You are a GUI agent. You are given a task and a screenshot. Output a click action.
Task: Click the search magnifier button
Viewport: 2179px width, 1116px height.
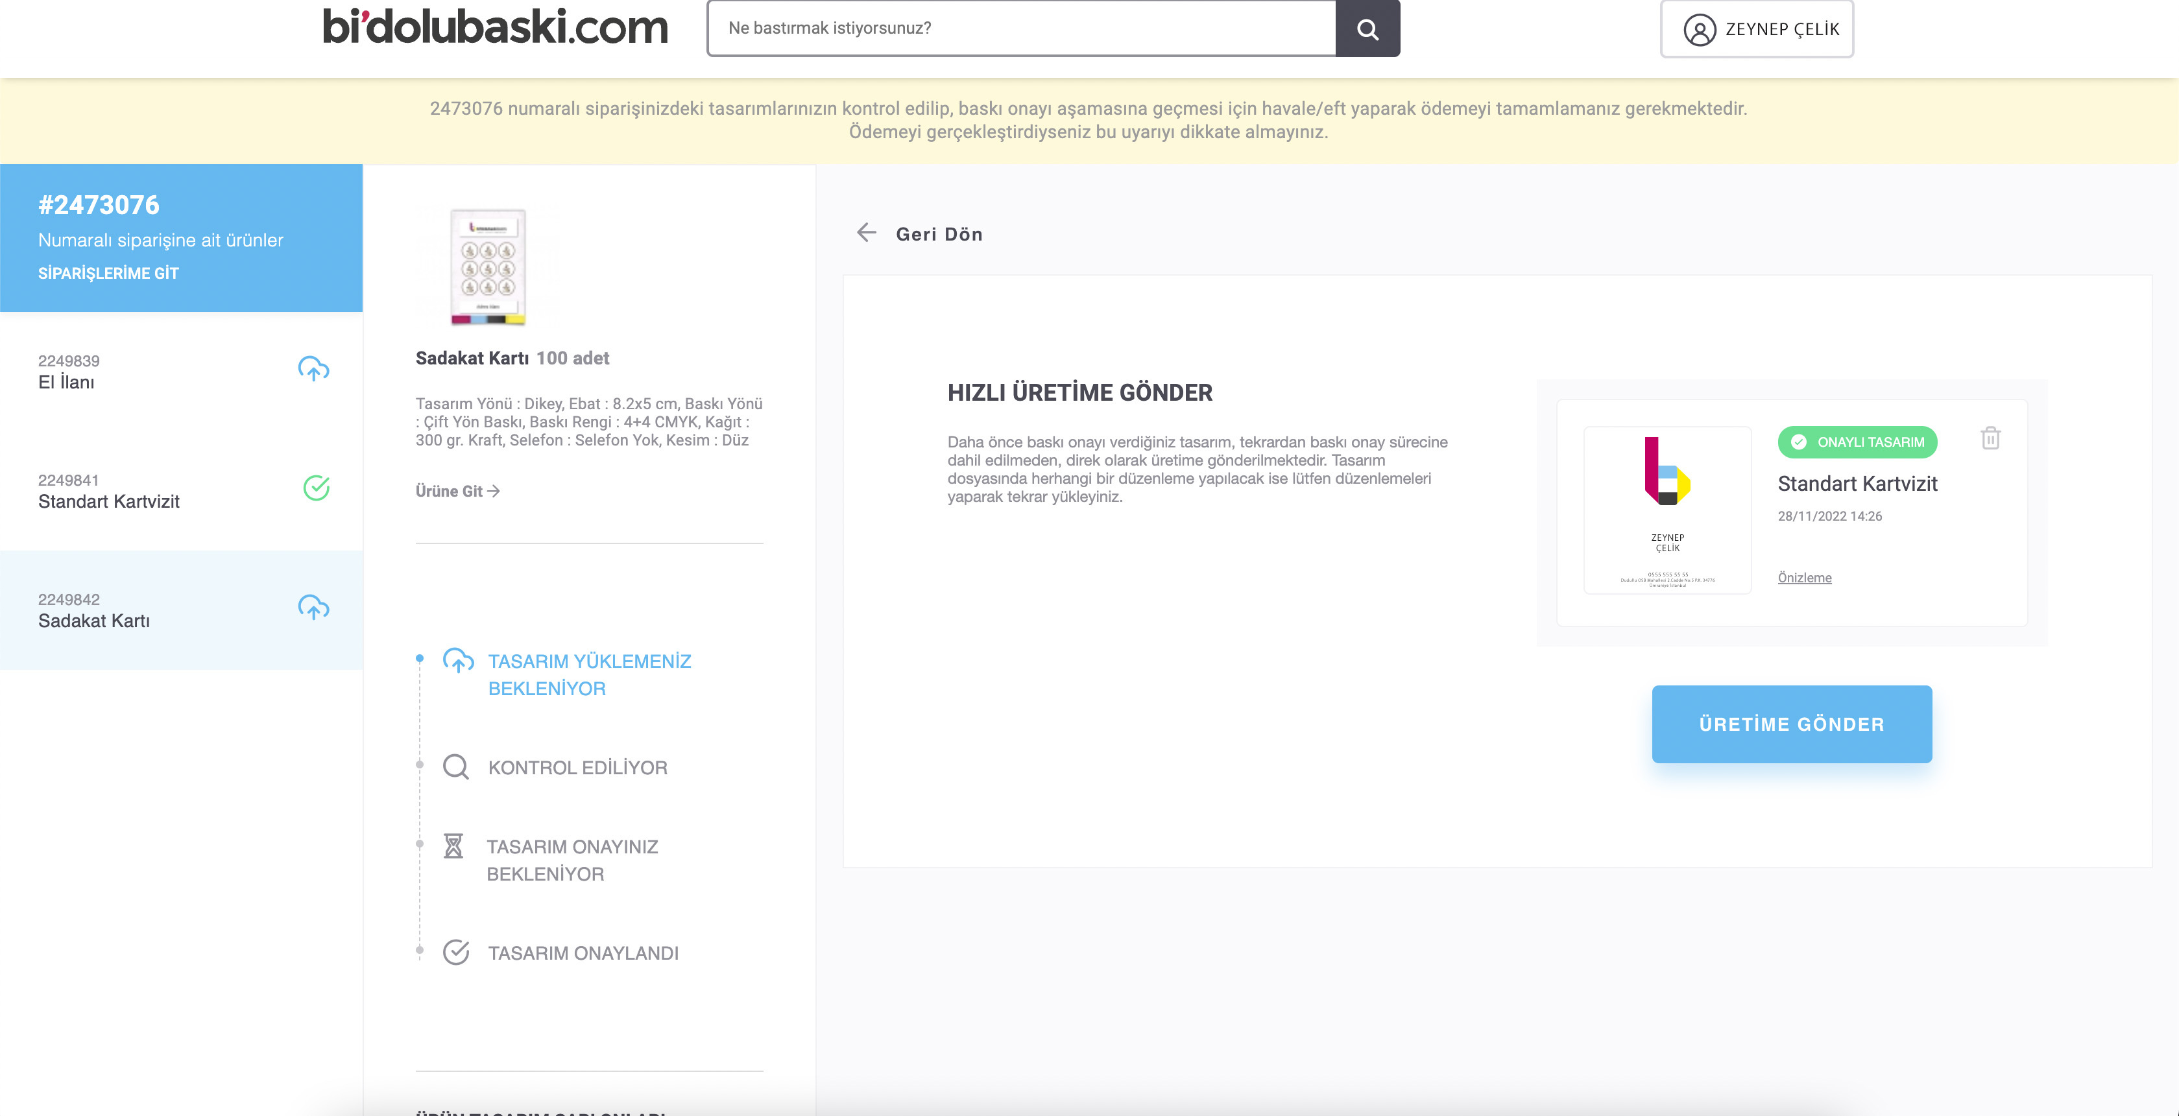click(x=1367, y=29)
